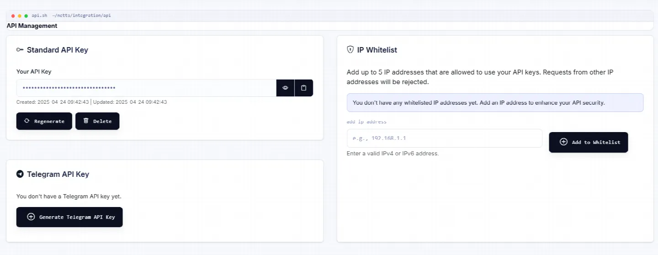658x255 pixels.
Task: Click the plus circle icon in Add to Whitelist
Action: tap(563, 142)
